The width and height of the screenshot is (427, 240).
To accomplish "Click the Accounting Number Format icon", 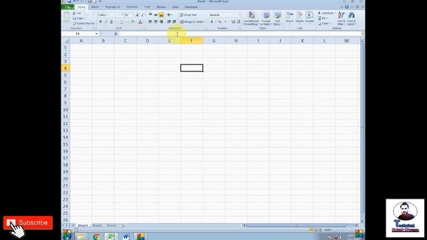I will 212,22.
